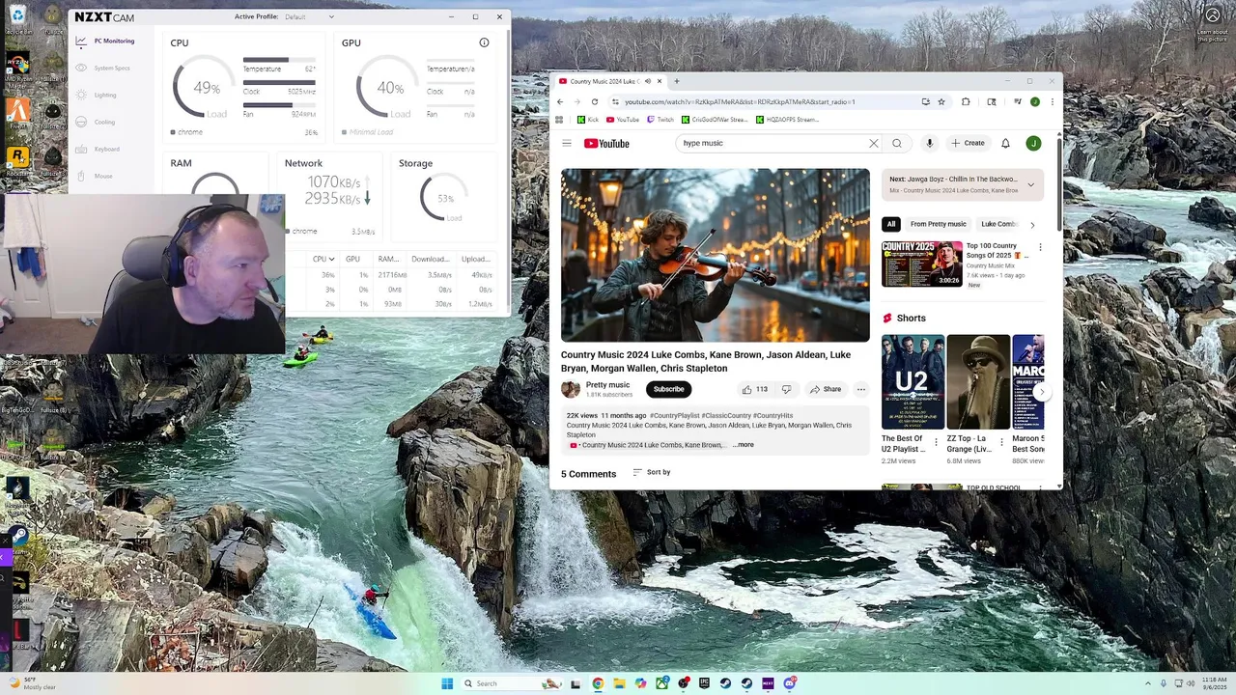Image resolution: width=1236 pixels, height=695 pixels.
Task: Bookmark this page with the star icon
Action: coord(941,101)
